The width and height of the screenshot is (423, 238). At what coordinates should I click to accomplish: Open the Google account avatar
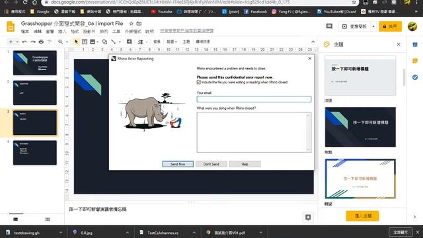tap(412, 26)
